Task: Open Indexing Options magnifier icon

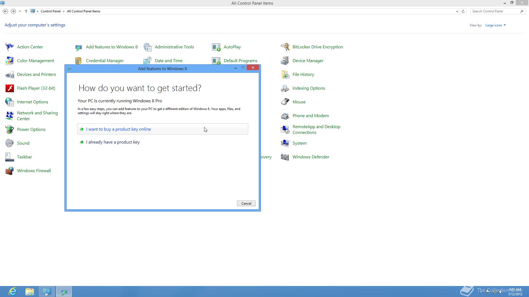Action: 285,88
